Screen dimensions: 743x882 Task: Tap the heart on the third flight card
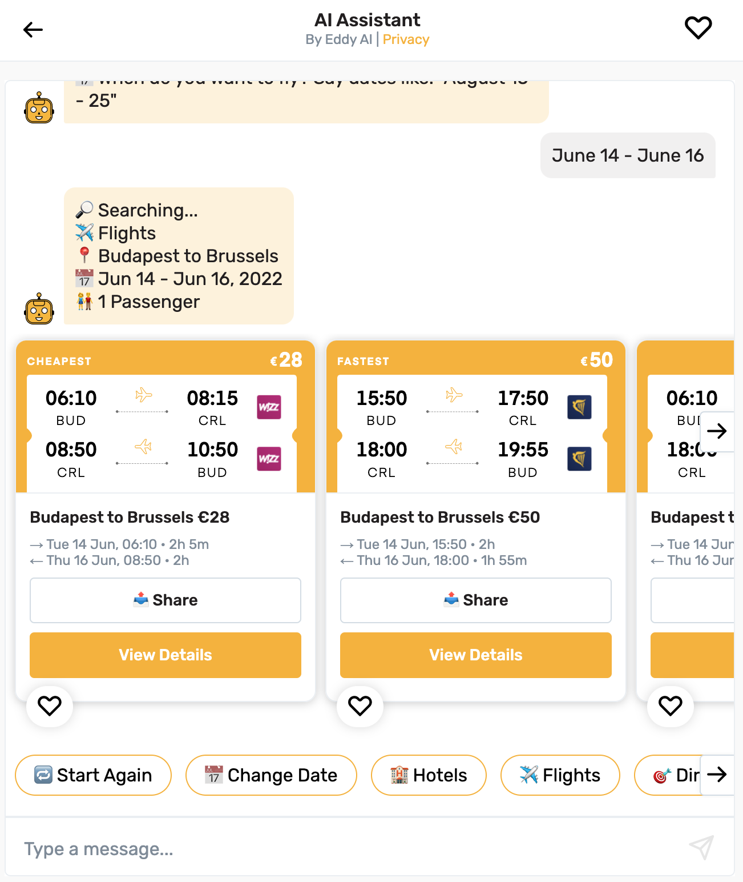(x=670, y=707)
